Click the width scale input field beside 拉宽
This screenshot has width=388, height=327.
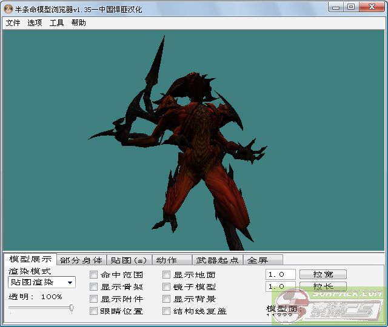280,274
